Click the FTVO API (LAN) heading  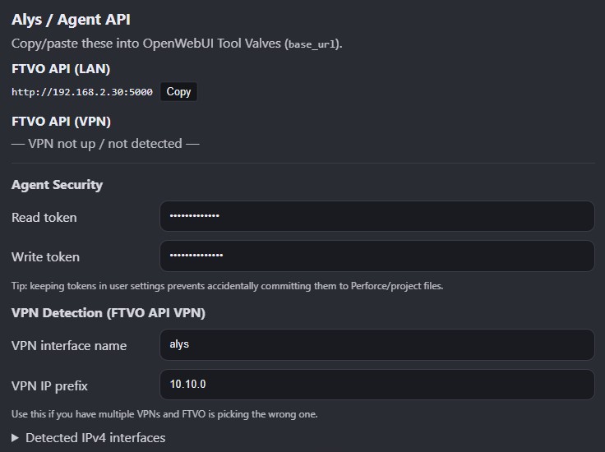pos(61,69)
